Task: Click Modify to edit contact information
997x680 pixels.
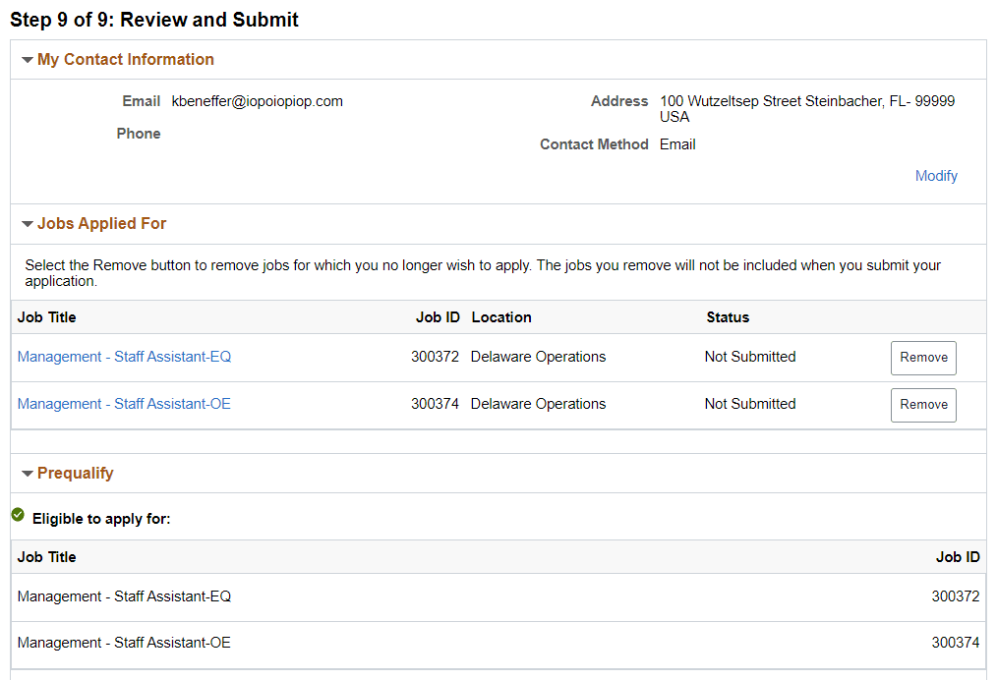Action: tap(935, 176)
